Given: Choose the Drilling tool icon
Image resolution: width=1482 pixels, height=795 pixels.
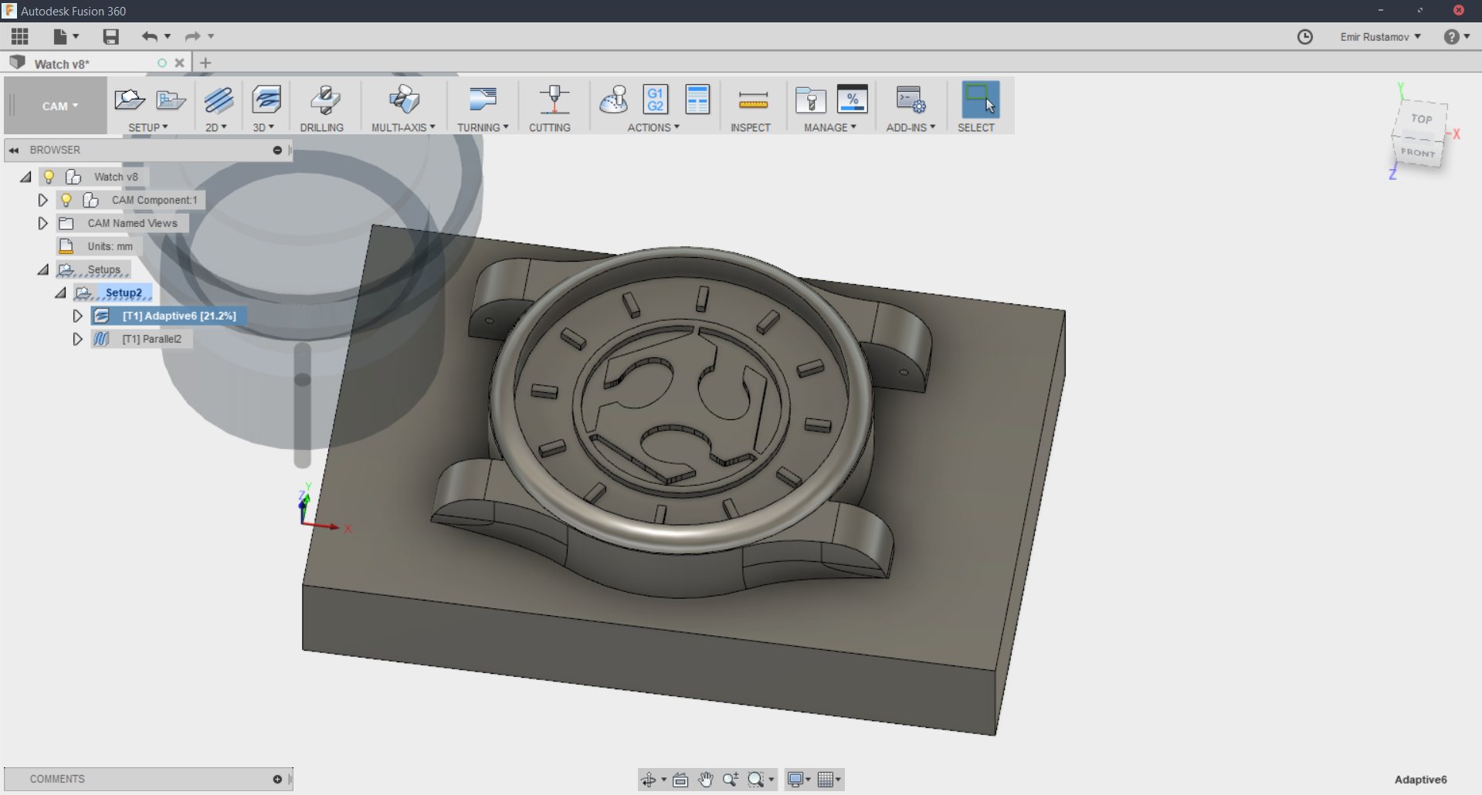Looking at the screenshot, I should (x=325, y=100).
